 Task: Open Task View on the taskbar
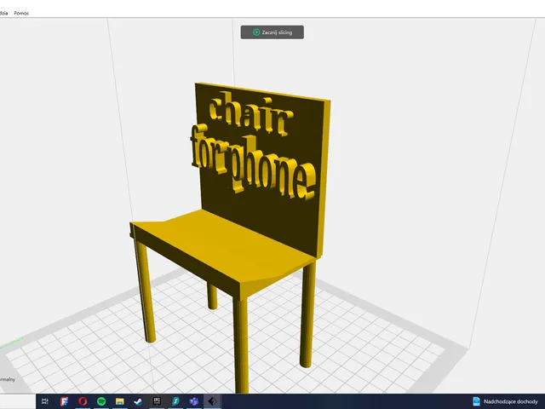tap(45, 401)
